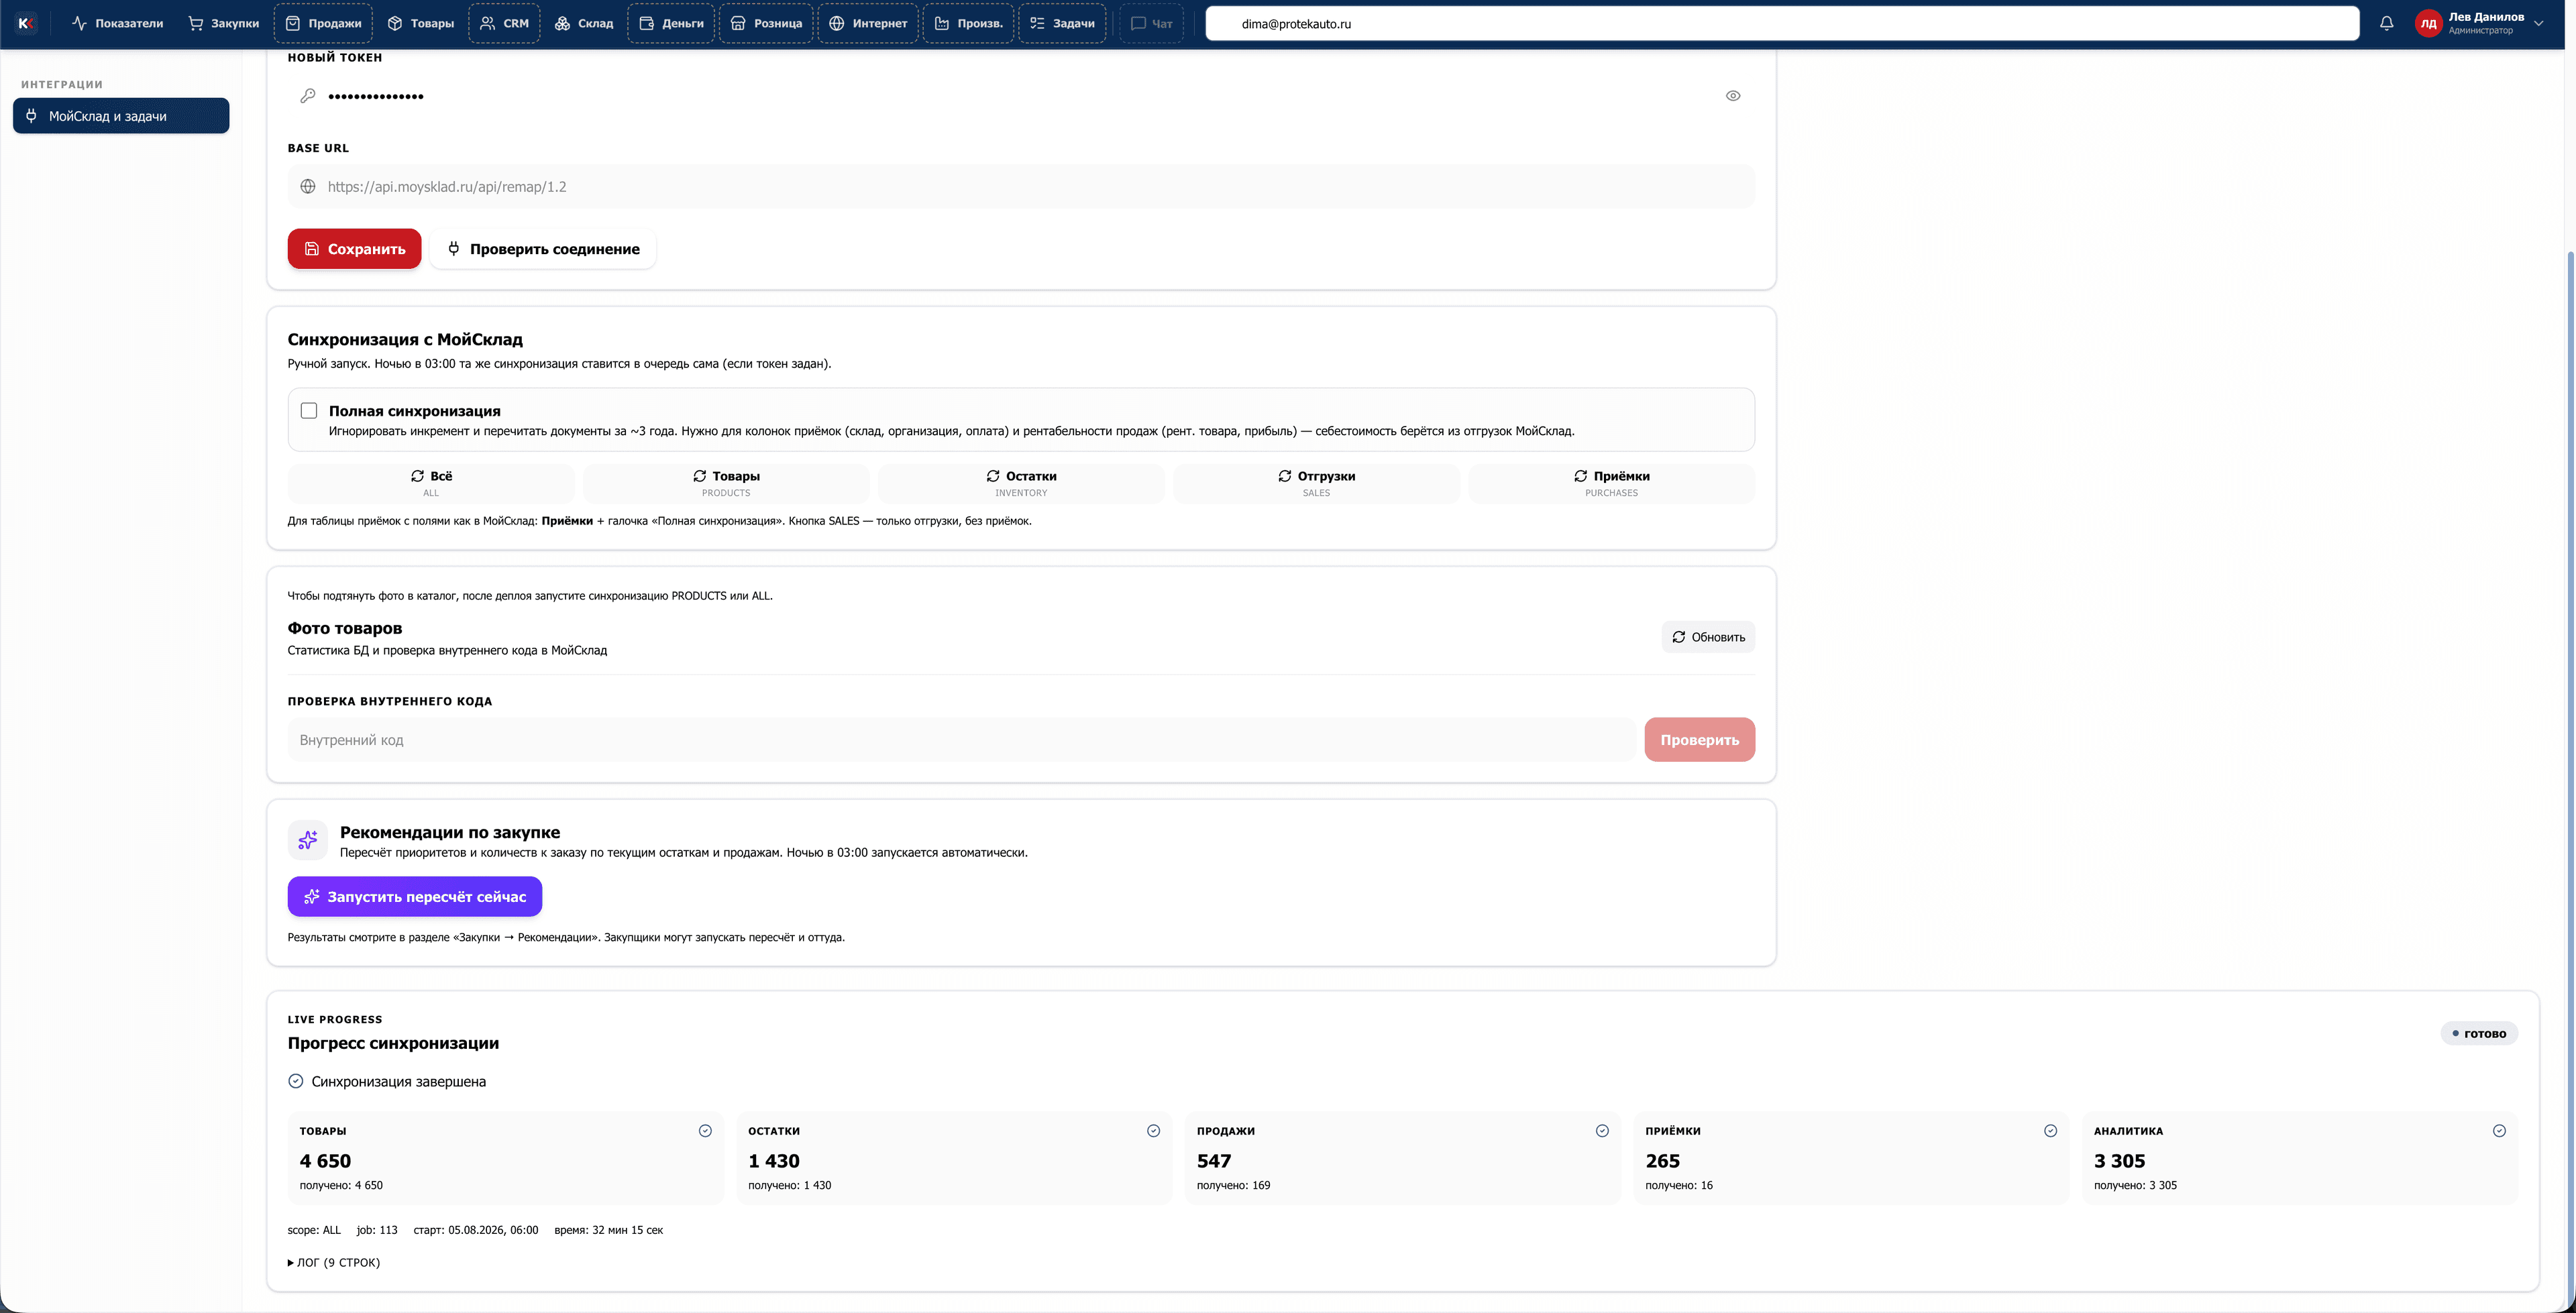Click the red Сохранить button
Screen dimensions: 2576x1313
[355, 249]
